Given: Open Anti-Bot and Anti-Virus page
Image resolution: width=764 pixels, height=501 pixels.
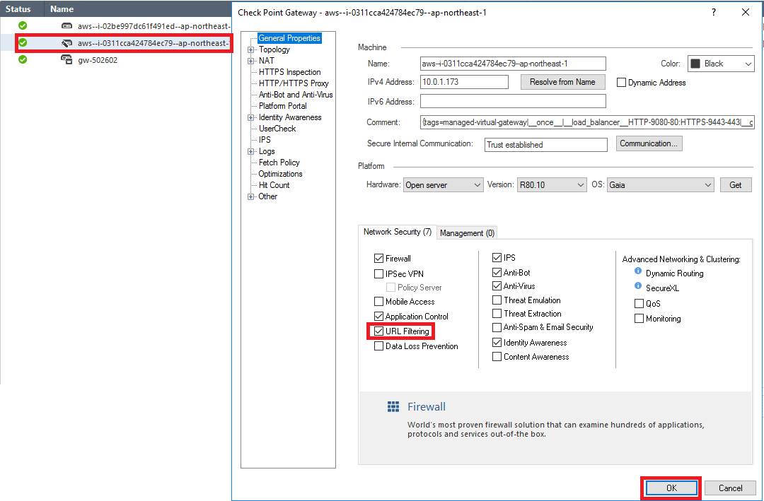Looking at the screenshot, I should coord(296,95).
